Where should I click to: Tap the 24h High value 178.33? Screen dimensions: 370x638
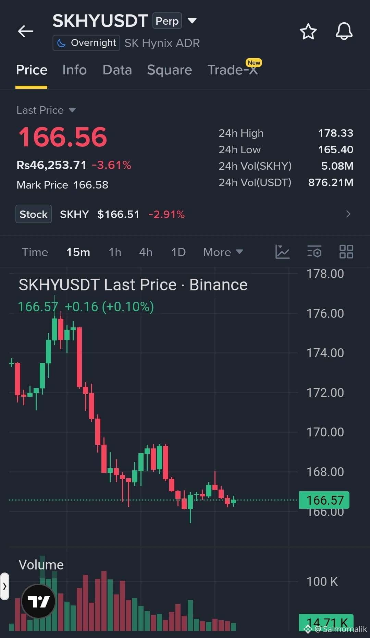(x=335, y=133)
